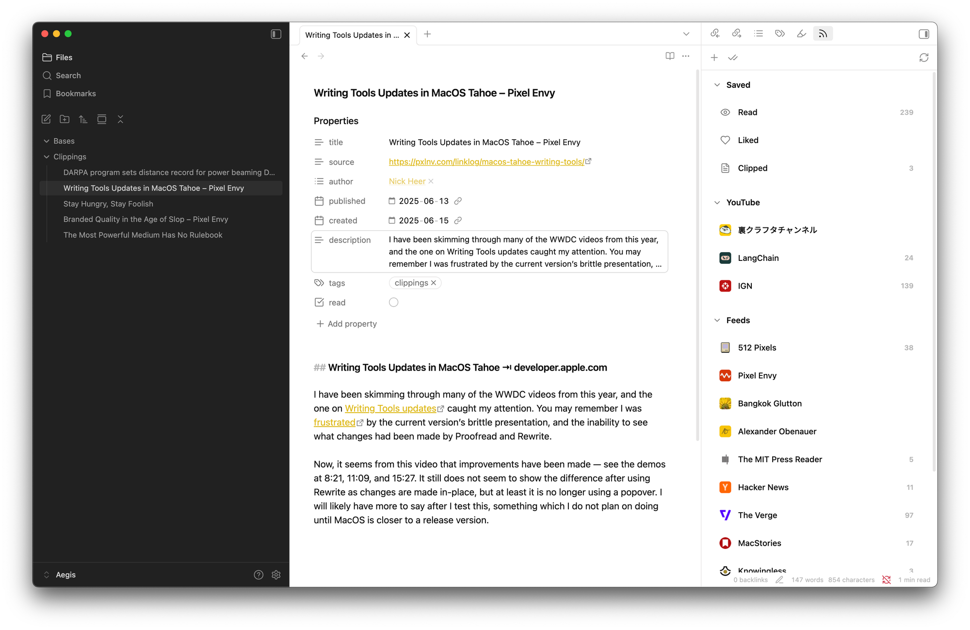Image resolution: width=970 pixels, height=630 pixels.
Task: Follow the Writing Tools updates link
Action: tap(390, 408)
